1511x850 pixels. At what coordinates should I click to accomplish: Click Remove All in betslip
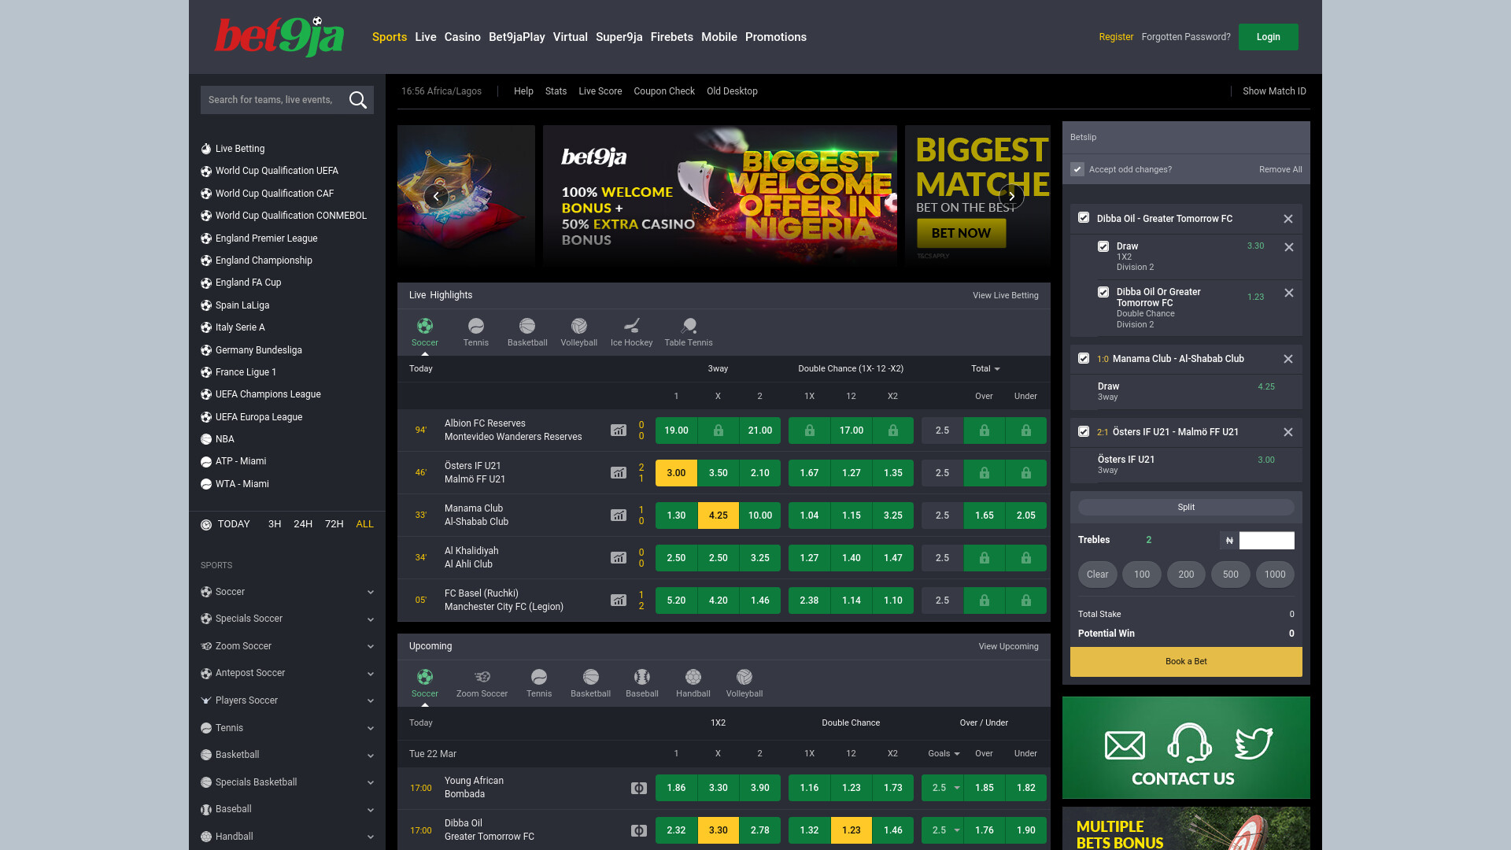(1280, 169)
